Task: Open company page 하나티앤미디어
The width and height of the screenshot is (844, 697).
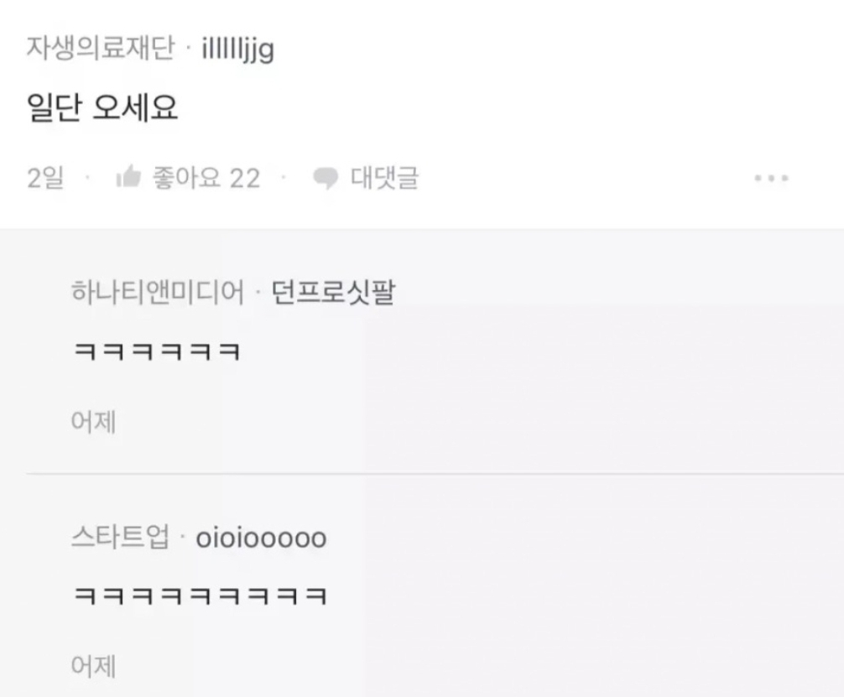Action: tap(158, 292)
